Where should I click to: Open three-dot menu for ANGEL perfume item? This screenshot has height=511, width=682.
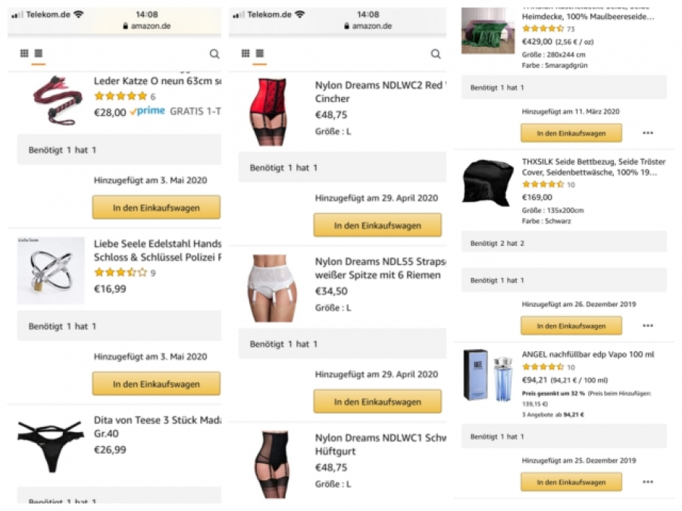tap(648, 481)
